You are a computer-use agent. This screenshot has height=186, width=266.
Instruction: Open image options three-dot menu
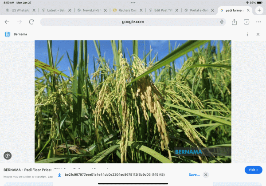click(247, 34)
